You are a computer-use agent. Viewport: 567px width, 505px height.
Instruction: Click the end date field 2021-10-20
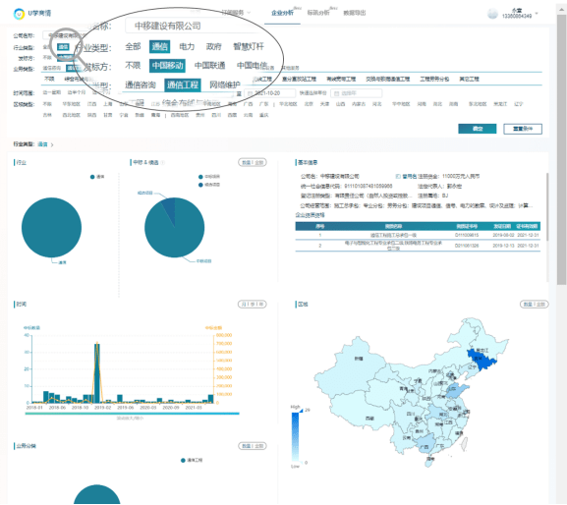(270, 93)
